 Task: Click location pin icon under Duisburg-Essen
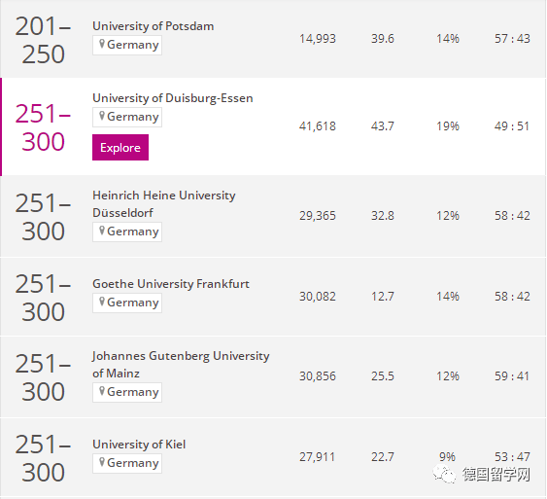coord(102,116)
